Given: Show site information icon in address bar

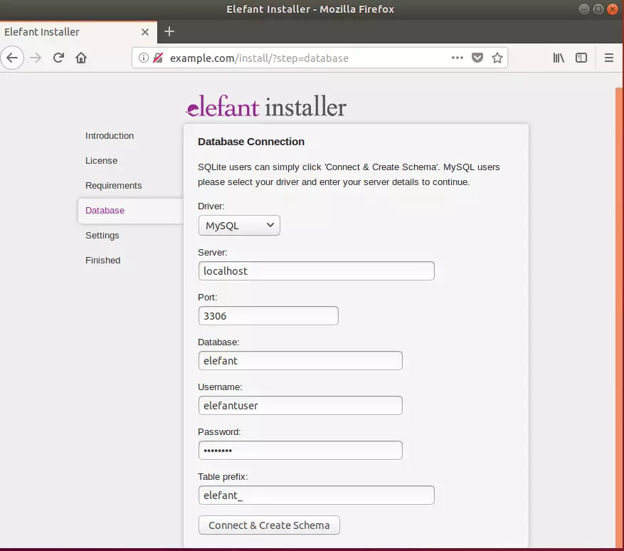Looking at the screenshot, I should [x=143, y=58].
